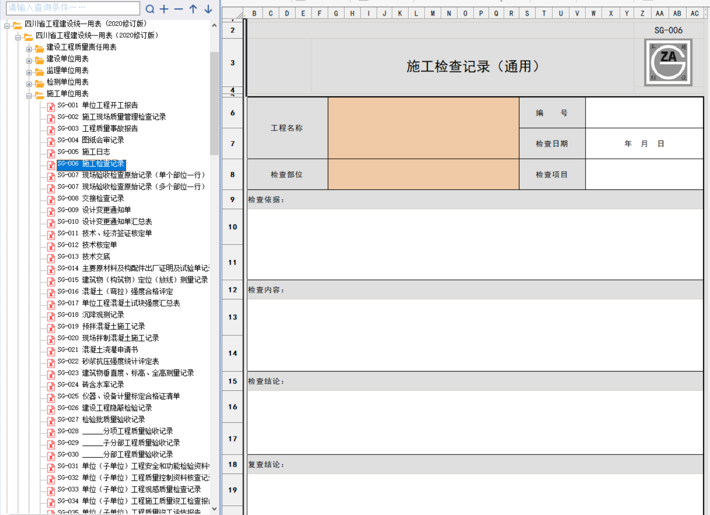This screenshot has width=710, height=515.
Task: Click the file icon of SG-023 建筑物垂直度
Action: click(51, 375)
